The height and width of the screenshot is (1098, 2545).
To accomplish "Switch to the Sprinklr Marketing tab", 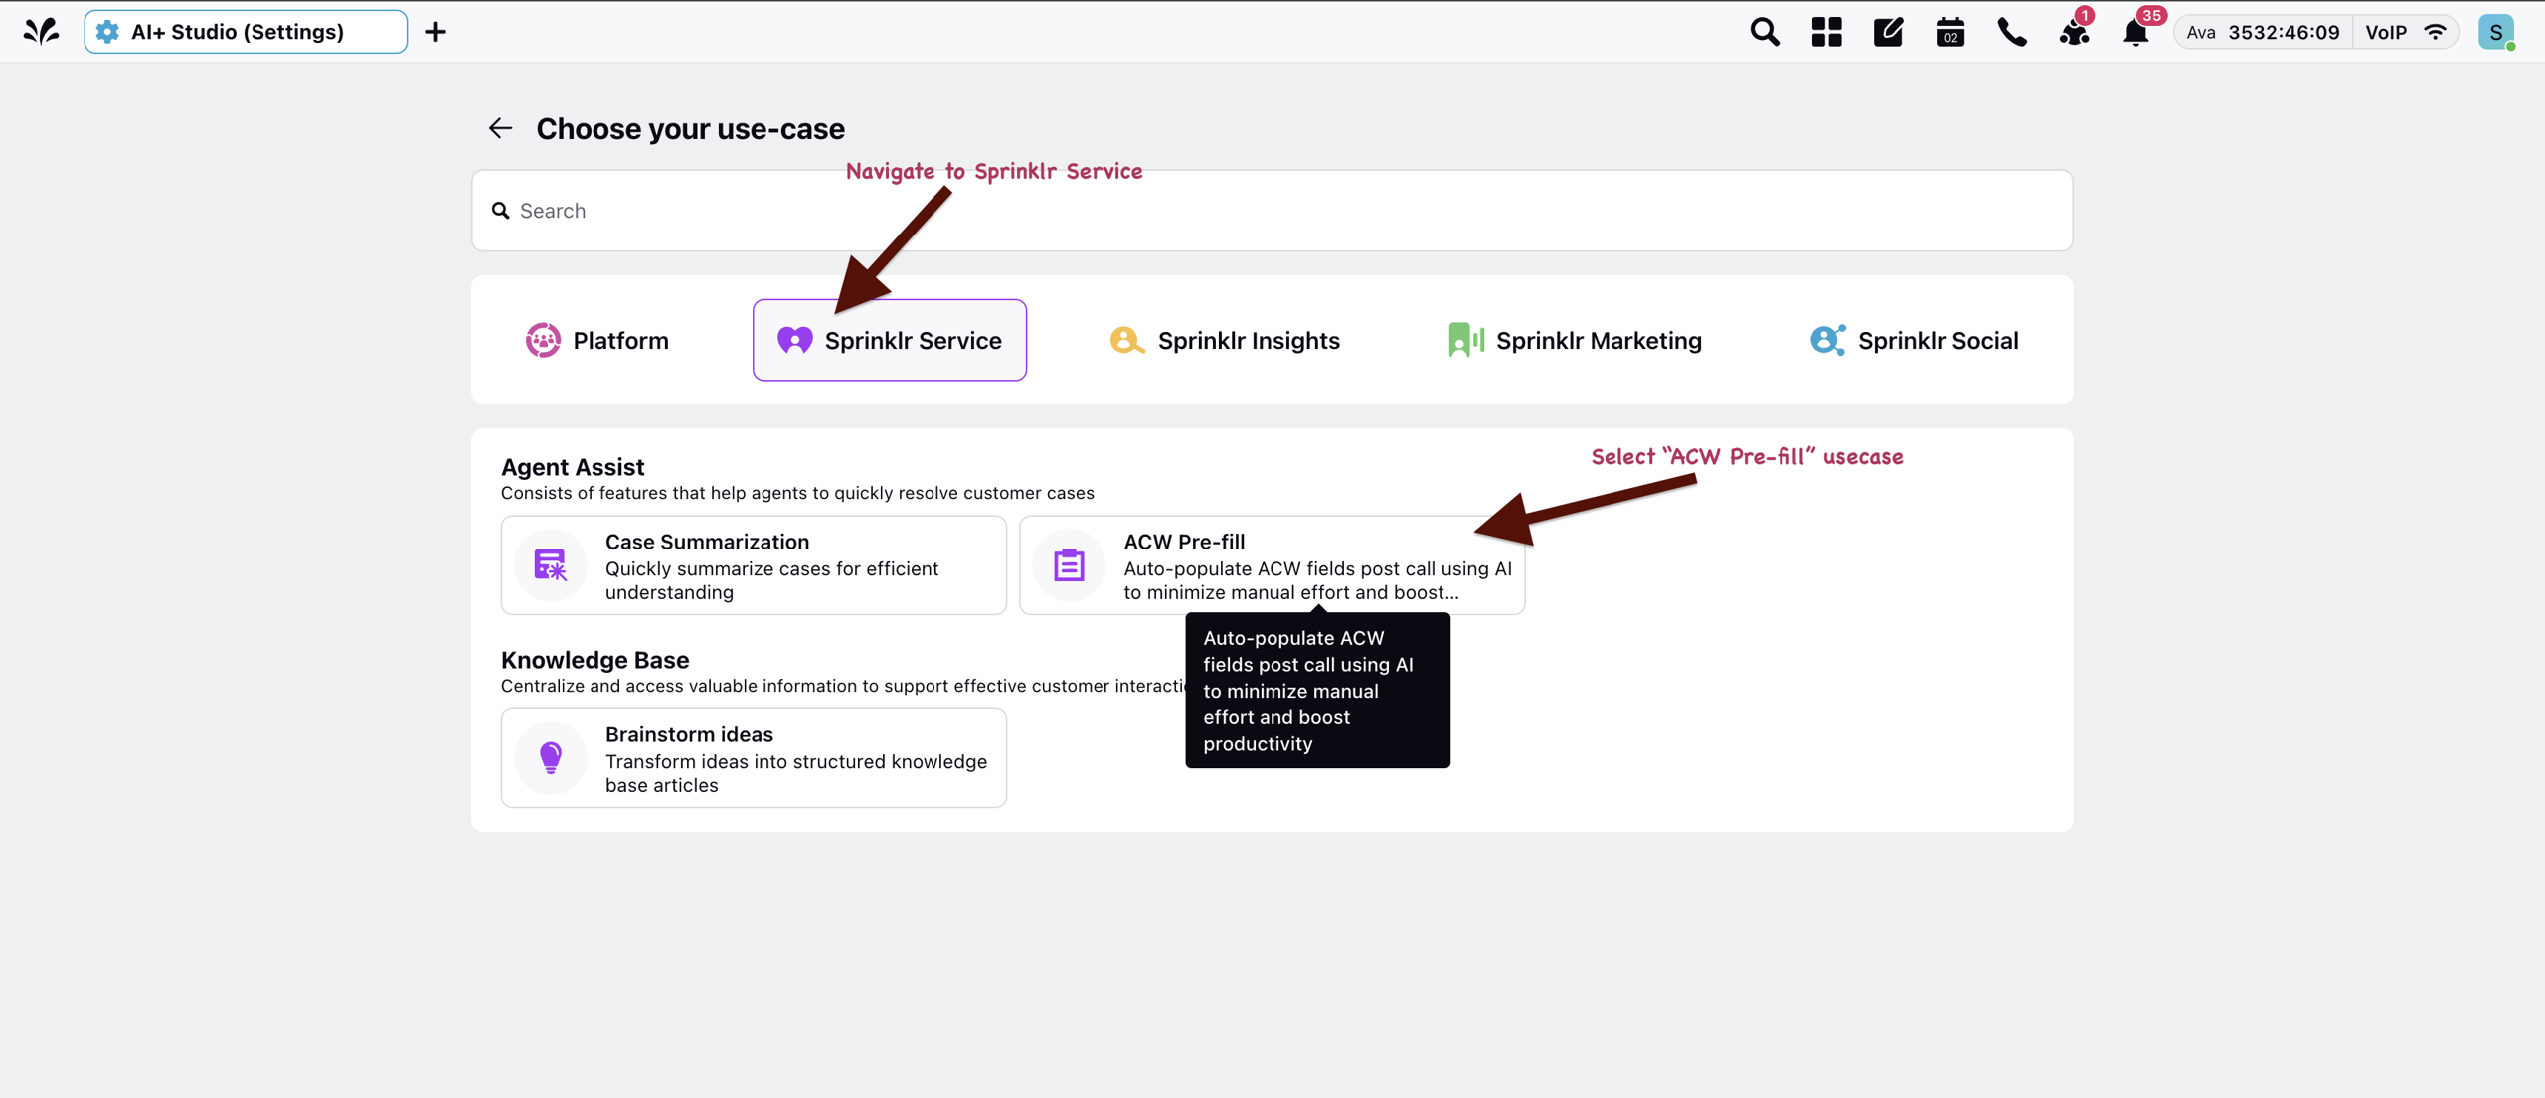I will tap(1575, 340).
